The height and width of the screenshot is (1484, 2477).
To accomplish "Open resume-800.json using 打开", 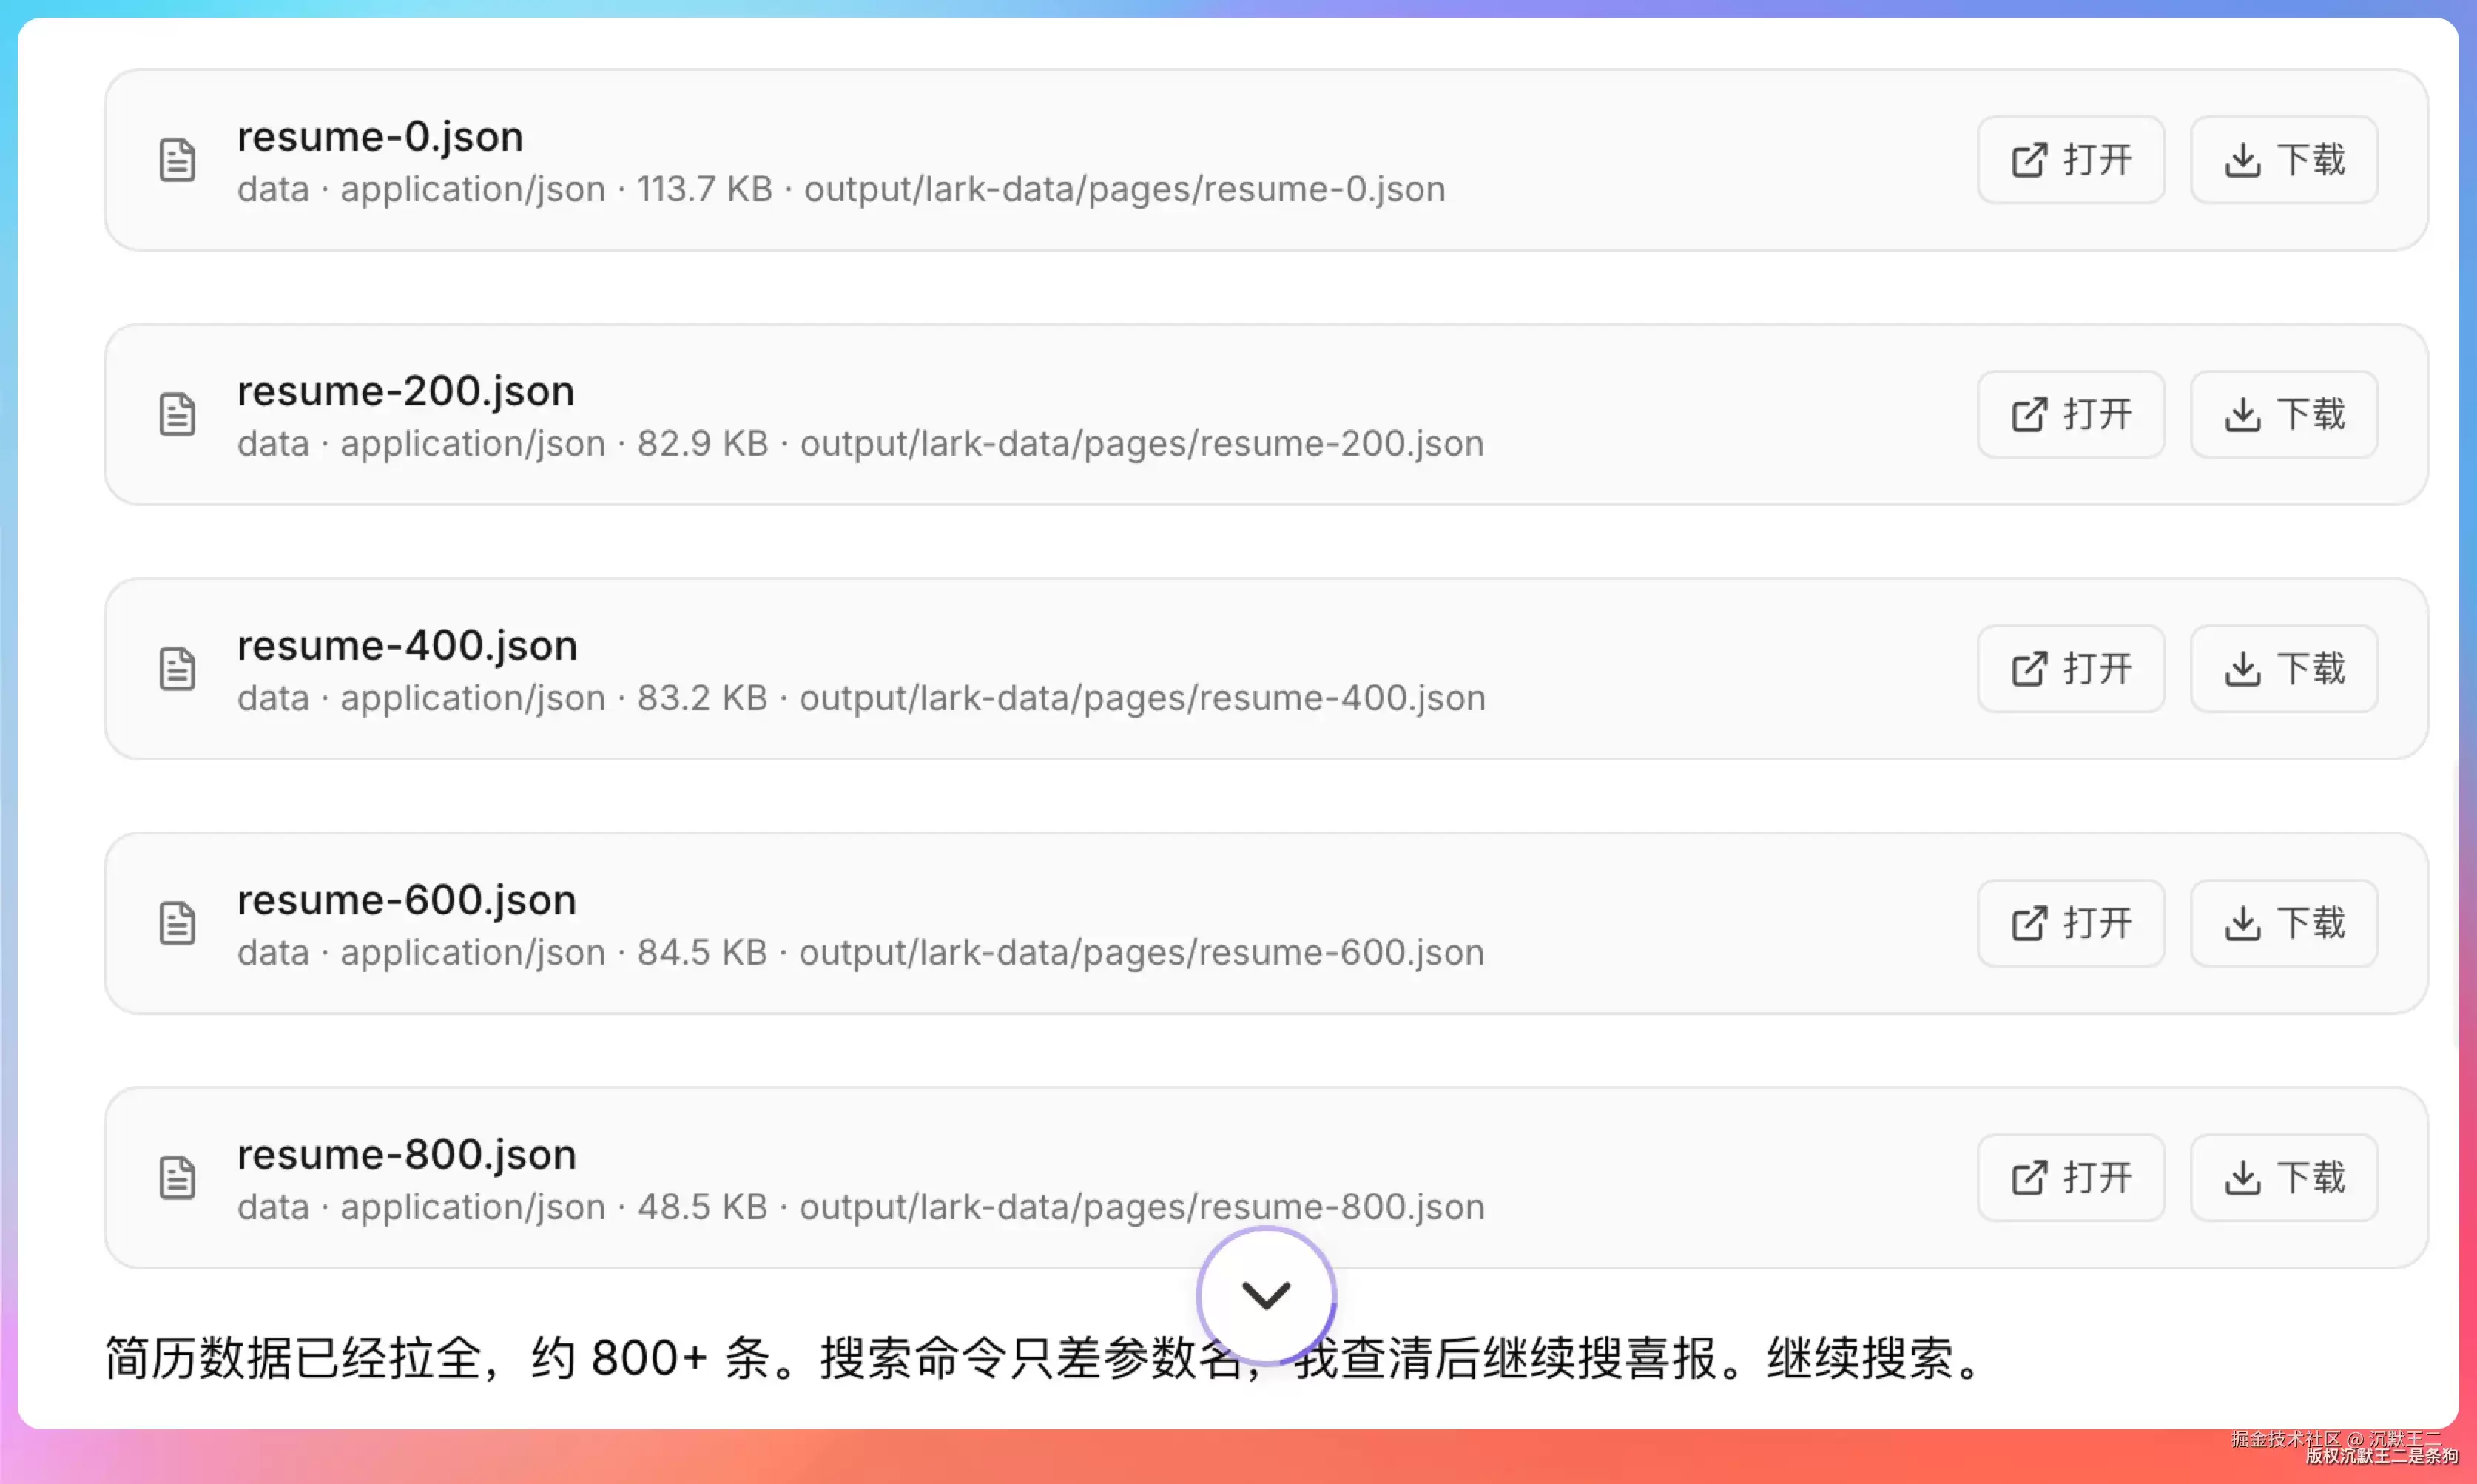I will 2070,1178.
